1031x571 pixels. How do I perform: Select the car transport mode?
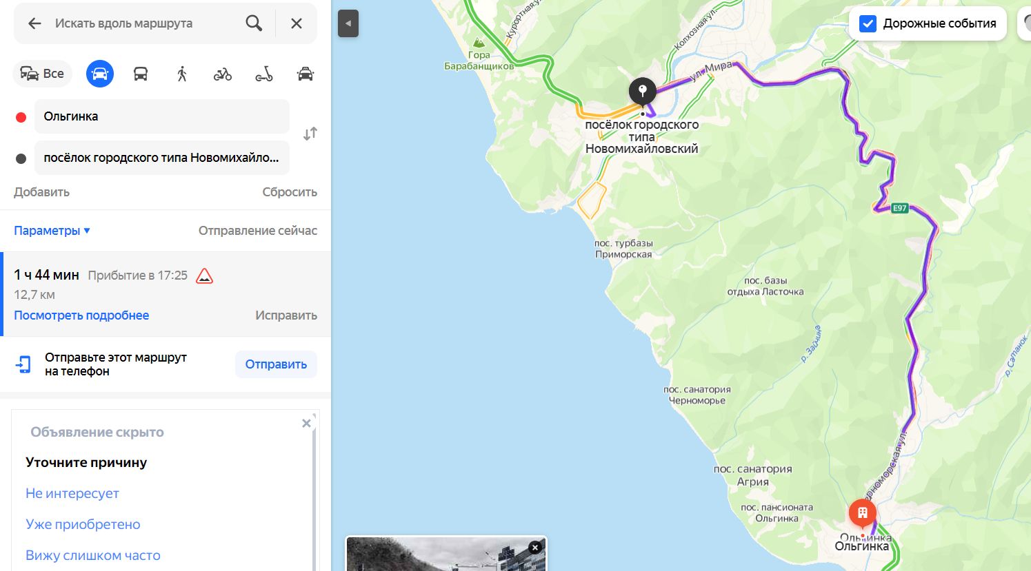point(100,74)
